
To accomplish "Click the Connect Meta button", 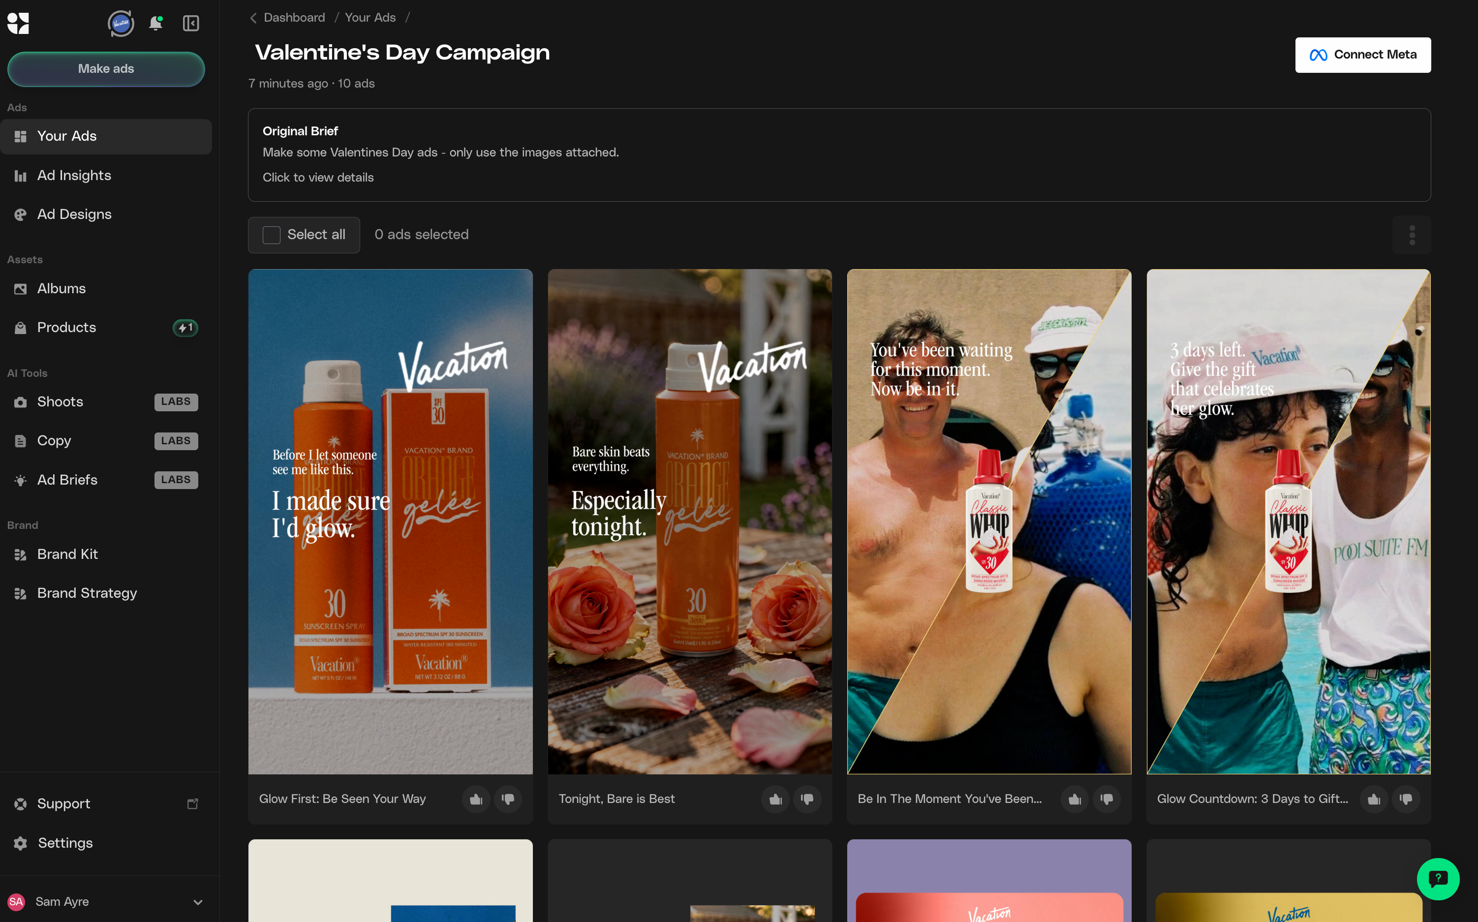I will (x=1363, y=55).
